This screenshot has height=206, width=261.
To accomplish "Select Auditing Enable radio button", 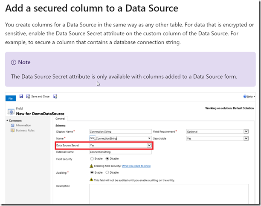I will 92,172.
